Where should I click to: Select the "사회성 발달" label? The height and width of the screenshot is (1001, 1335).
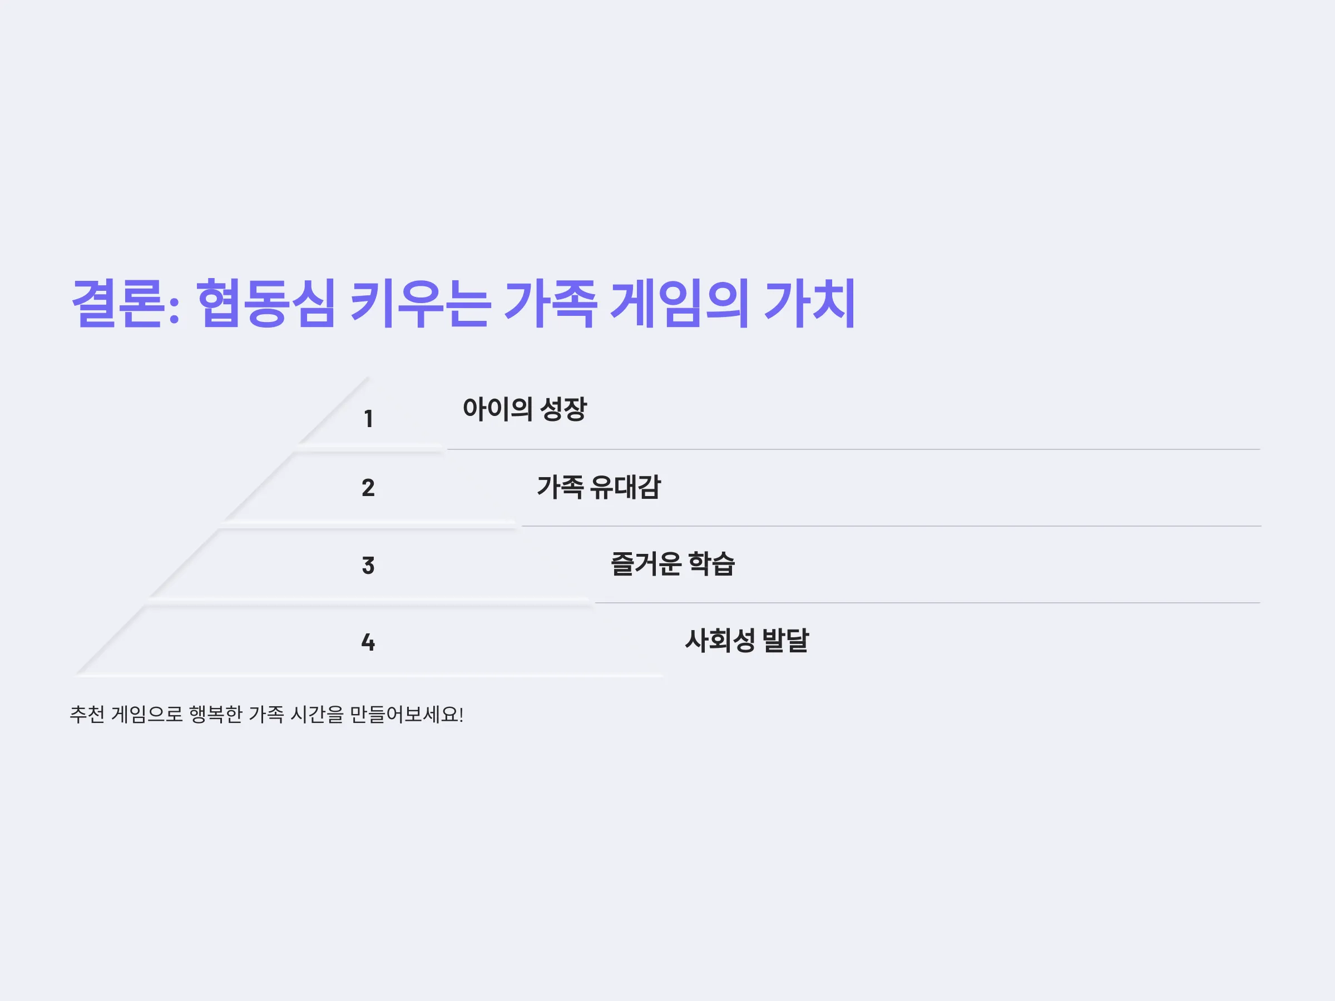746,640
